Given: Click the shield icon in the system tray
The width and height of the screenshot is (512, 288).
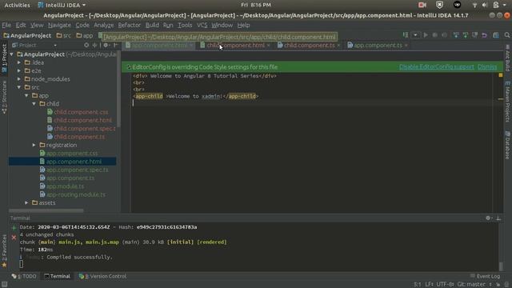Looking at the screenshot, I should click(439, 5).
